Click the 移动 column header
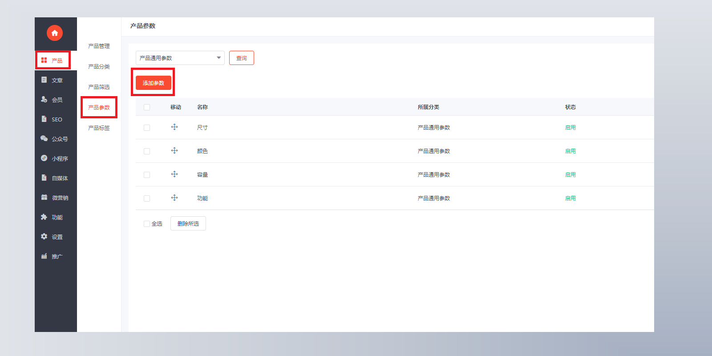 [x=176, y=107]
